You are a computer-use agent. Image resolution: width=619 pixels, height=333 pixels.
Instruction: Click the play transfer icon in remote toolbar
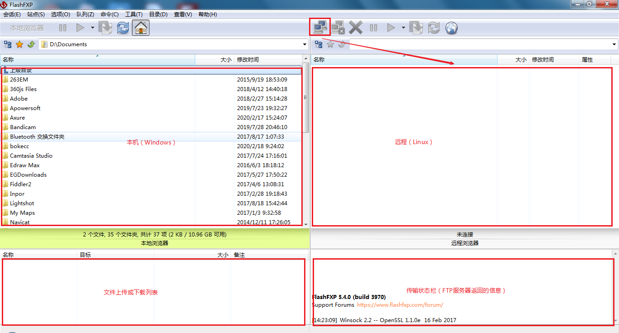click(x=391, y=28)
